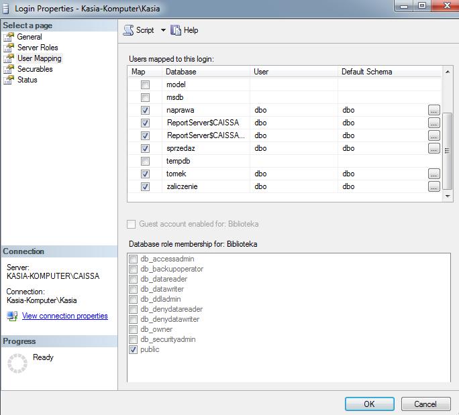Select the model database name cell
The image size is (459, 415).
click(x=206, y=85)
